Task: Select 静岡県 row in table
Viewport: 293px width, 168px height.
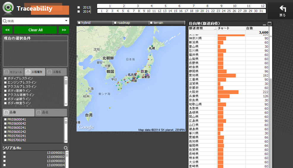Action: 229,71
